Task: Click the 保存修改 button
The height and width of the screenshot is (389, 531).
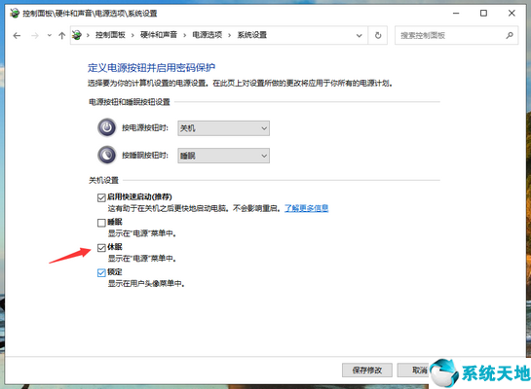Action: pos(367,371)
